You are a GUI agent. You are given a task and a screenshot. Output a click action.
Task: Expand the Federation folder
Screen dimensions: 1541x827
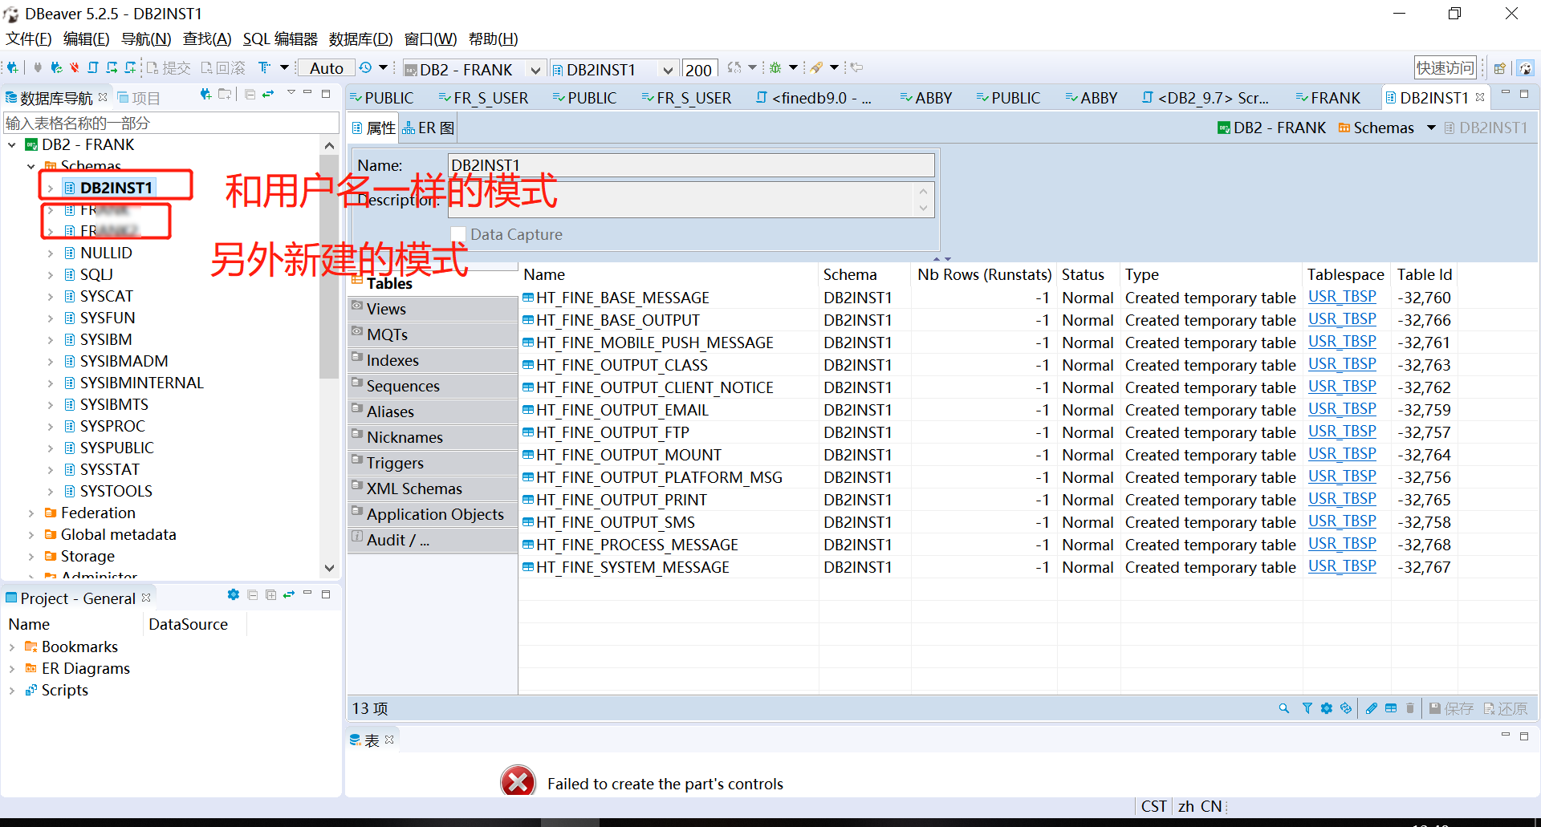point(31,513)
